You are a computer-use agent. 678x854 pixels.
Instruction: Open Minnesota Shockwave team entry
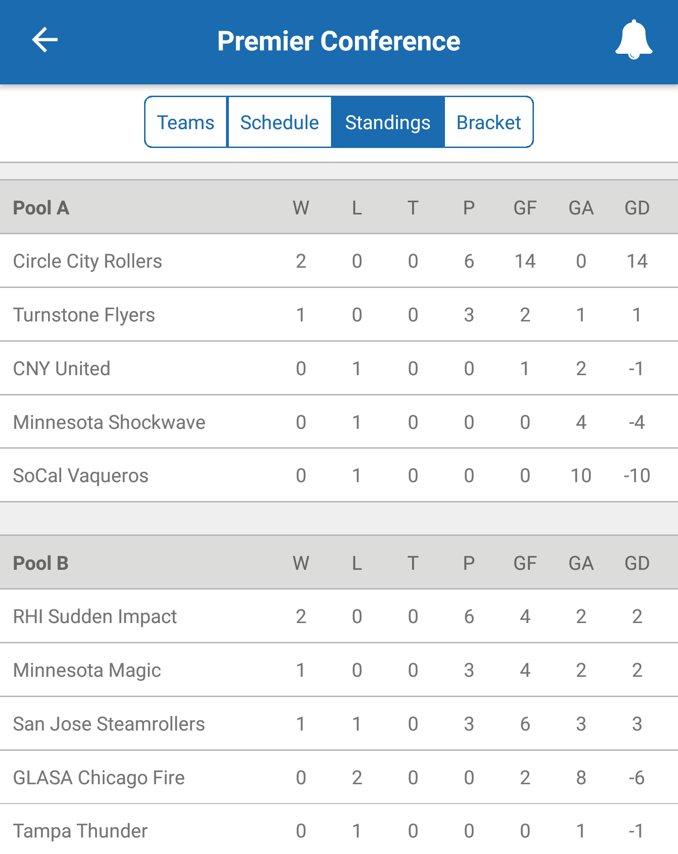pyautogui.click(x=109, y=422)
